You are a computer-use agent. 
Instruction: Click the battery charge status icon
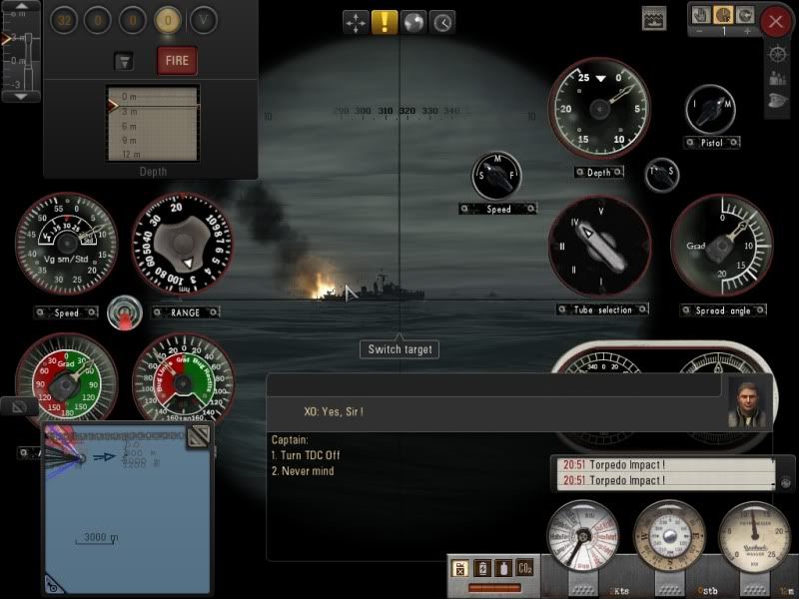(482, 568)
